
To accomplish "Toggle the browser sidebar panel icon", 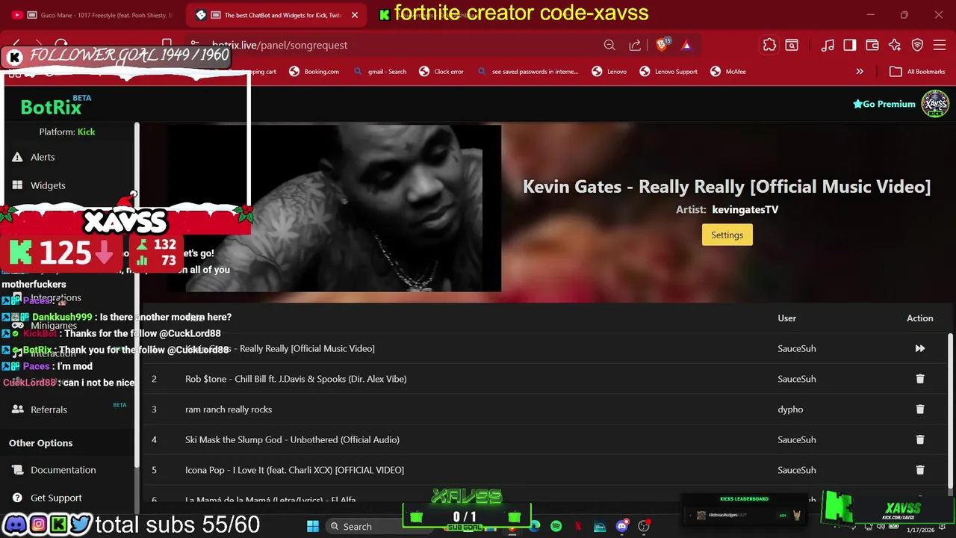I will click(850, 45).
